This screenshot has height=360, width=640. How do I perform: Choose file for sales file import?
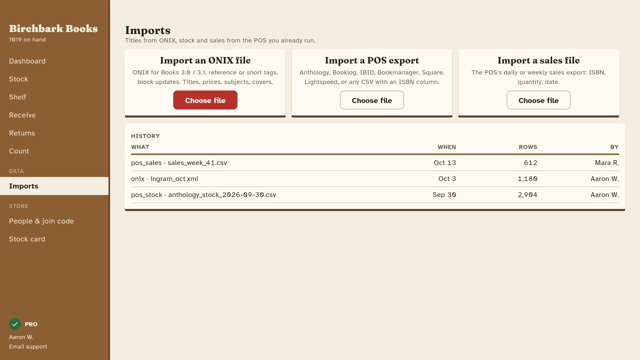[538, 100]
